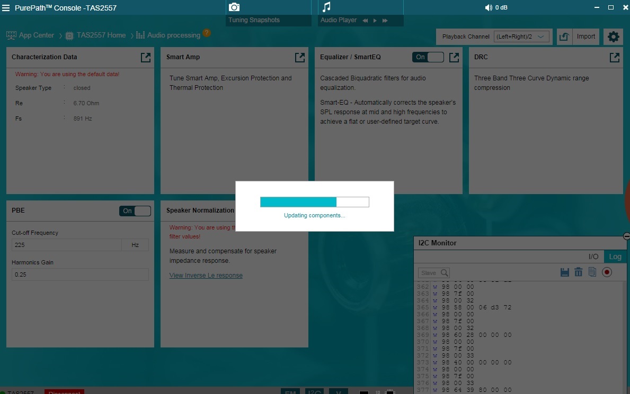Click the Tuning Snapshots label
This screenshot has height=394, width=630.
pos(254,20)
